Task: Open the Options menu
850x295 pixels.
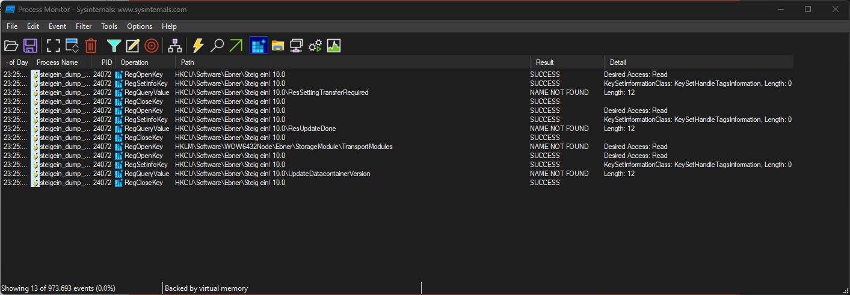Action: [x=140, y=26]
